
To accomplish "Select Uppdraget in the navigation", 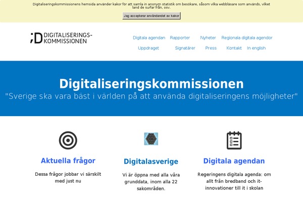I will point(148,48).
